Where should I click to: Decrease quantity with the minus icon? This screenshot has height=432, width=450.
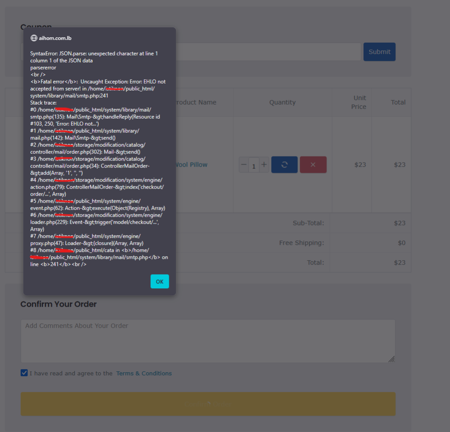pyautogui.click(x=243, y=165)
